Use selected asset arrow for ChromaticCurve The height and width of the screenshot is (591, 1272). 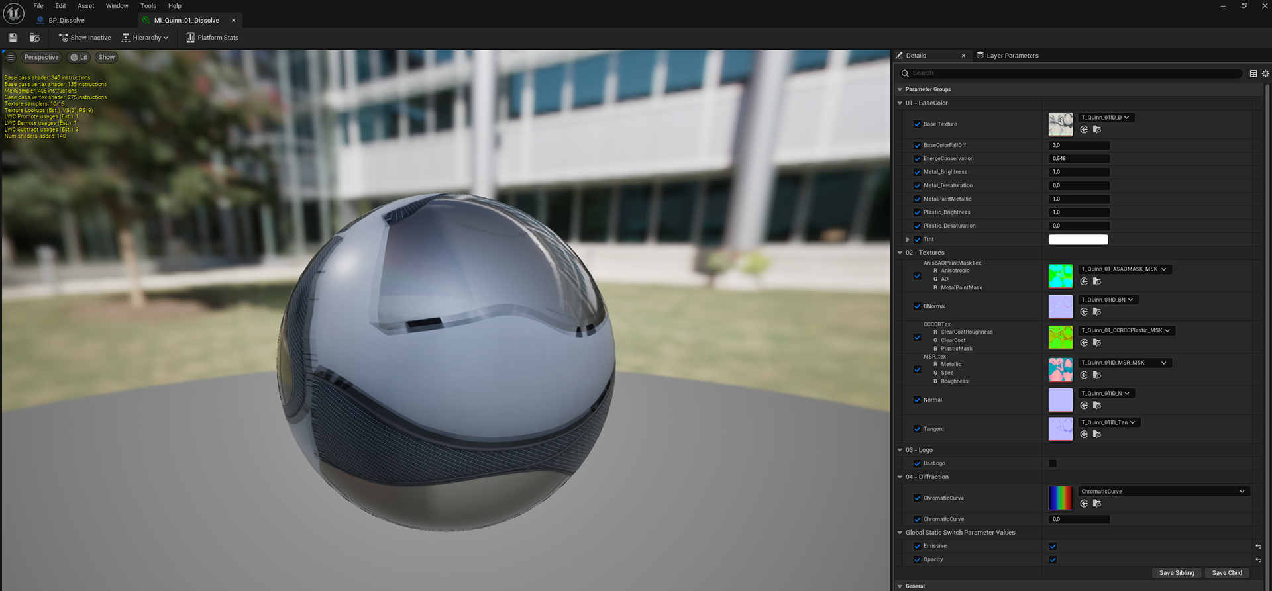pyautogui.click(x=1084, y=504)
